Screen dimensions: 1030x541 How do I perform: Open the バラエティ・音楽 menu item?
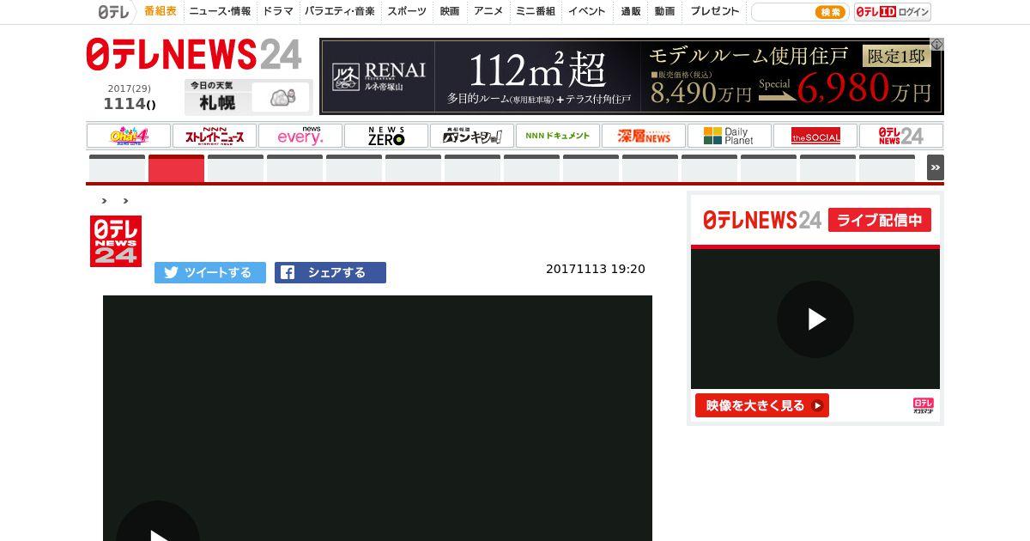coord(340,11)
